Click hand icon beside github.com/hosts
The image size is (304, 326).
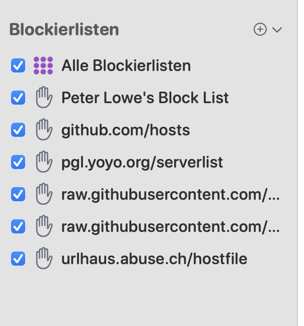(x=44, y=129)
